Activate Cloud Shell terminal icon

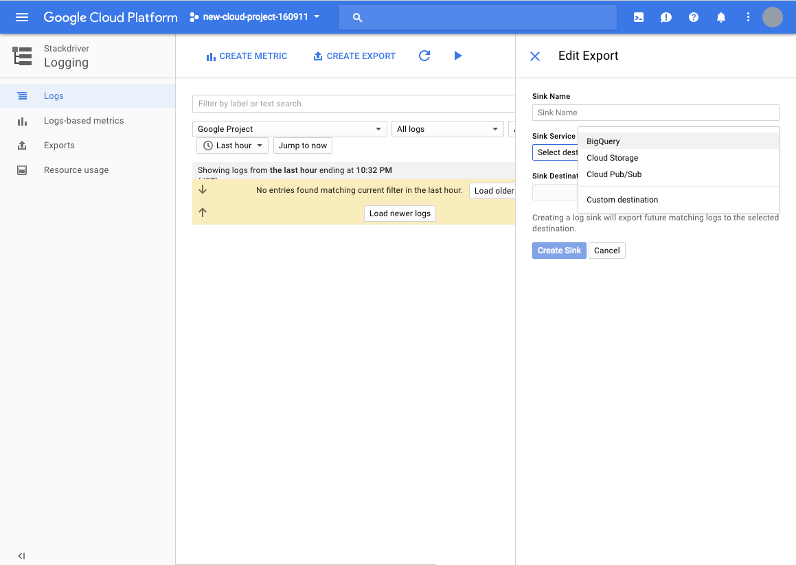[x=639, y=17]
